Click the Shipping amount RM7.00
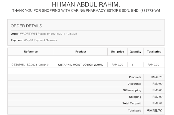Viewport: 174px width, 115px height. pos(157,97)
